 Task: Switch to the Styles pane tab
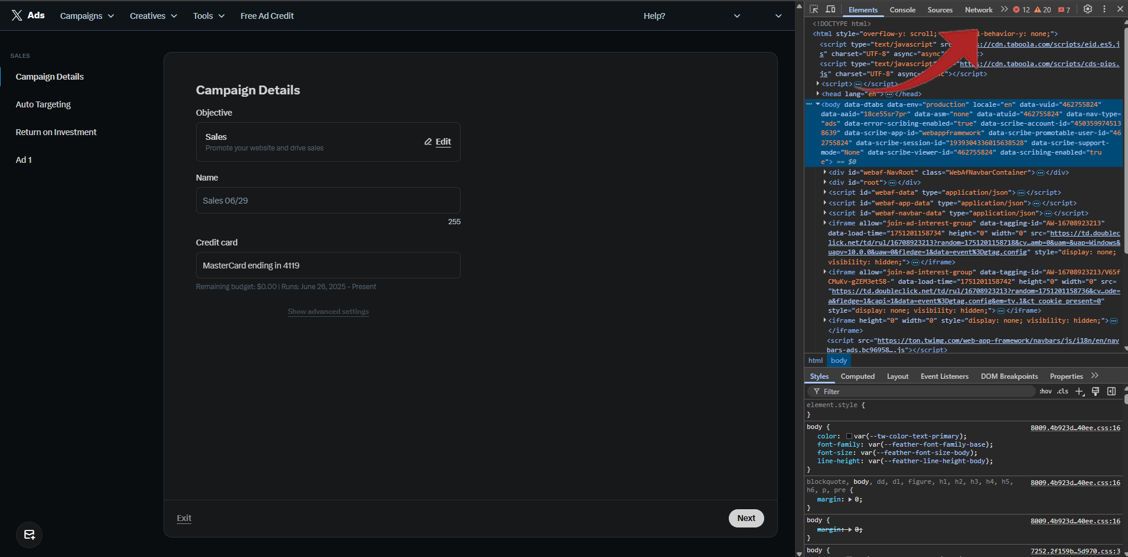tap(819, 376)
